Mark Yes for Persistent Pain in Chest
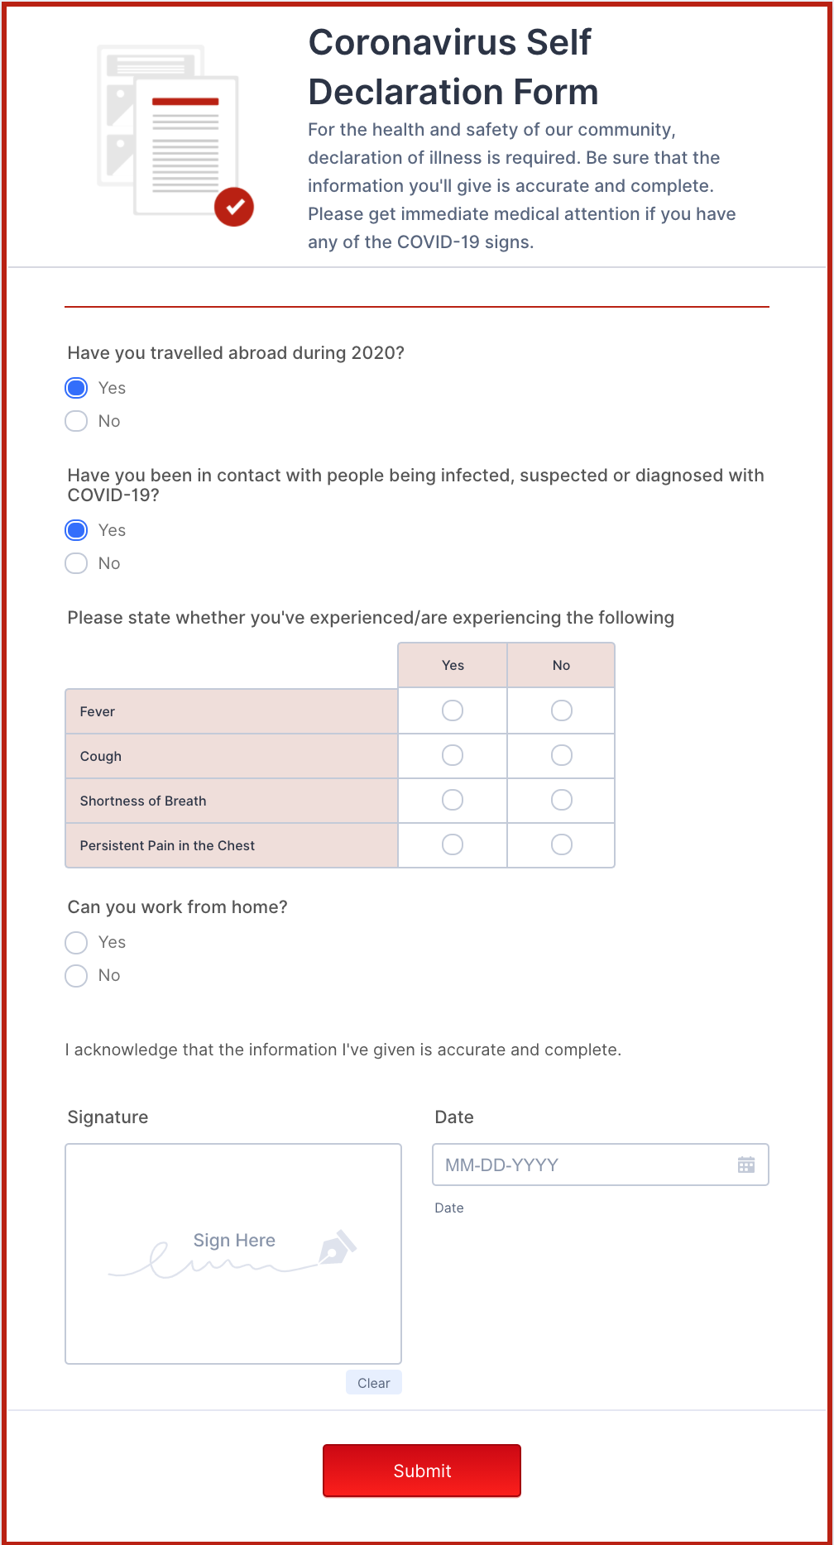This screenshot has height=1545, width=834. click(453, 844)
